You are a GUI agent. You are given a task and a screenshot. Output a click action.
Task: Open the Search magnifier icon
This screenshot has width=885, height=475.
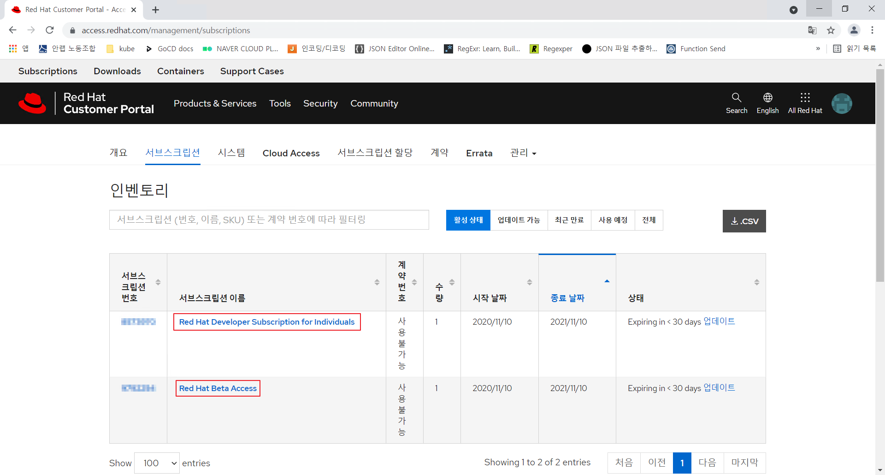[737, 97]
